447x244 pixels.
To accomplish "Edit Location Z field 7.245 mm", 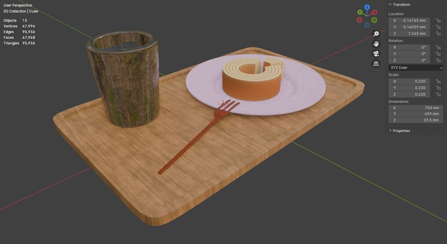I will (409, 33).
